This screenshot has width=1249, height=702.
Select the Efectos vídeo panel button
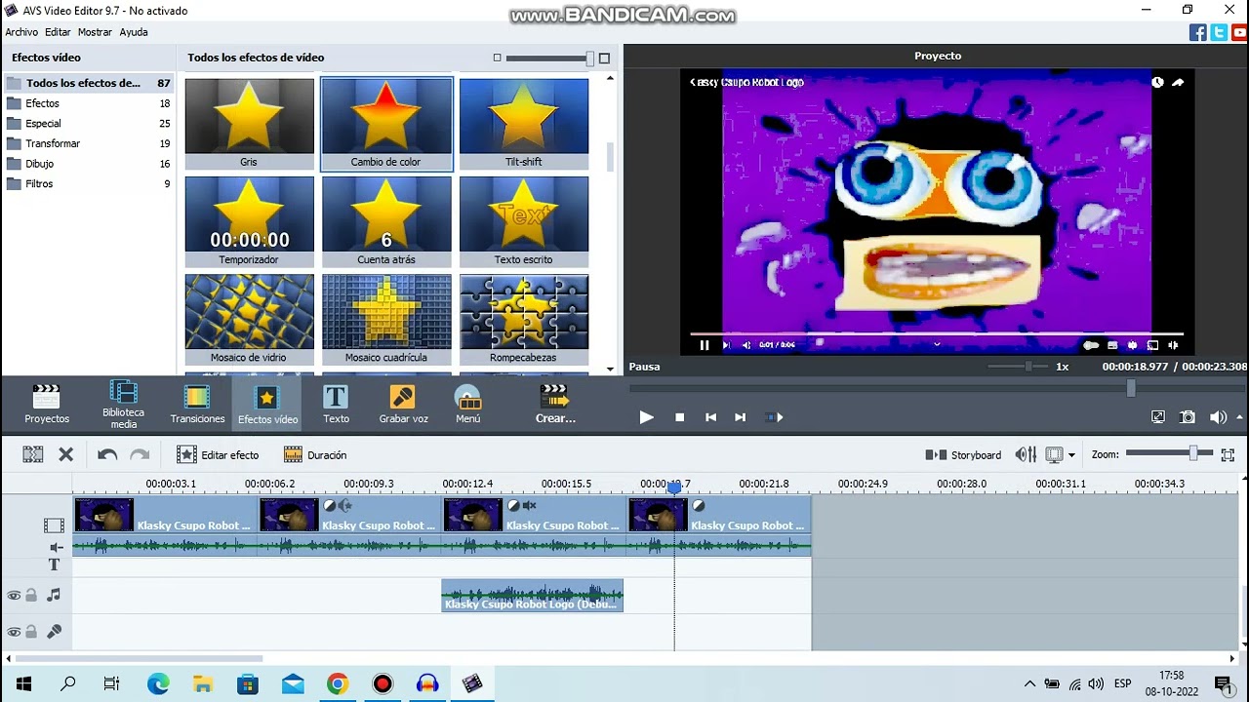tap(267, 404)
